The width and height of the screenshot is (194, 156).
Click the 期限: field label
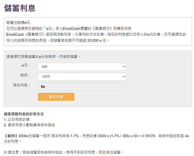click(25, 75)
